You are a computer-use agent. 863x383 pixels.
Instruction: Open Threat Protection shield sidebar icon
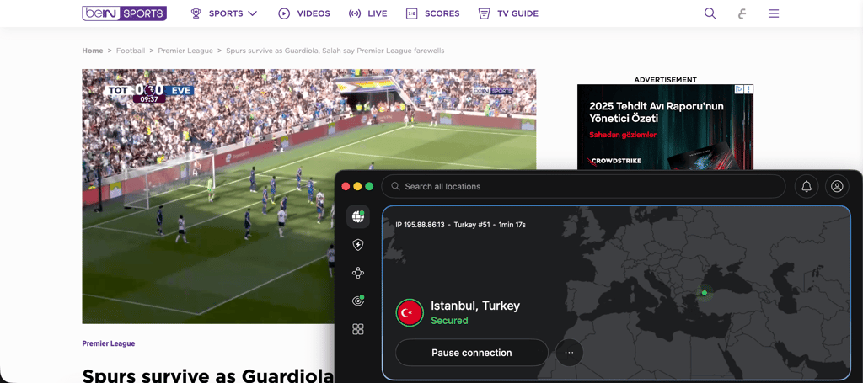click(x=357, y=244)
